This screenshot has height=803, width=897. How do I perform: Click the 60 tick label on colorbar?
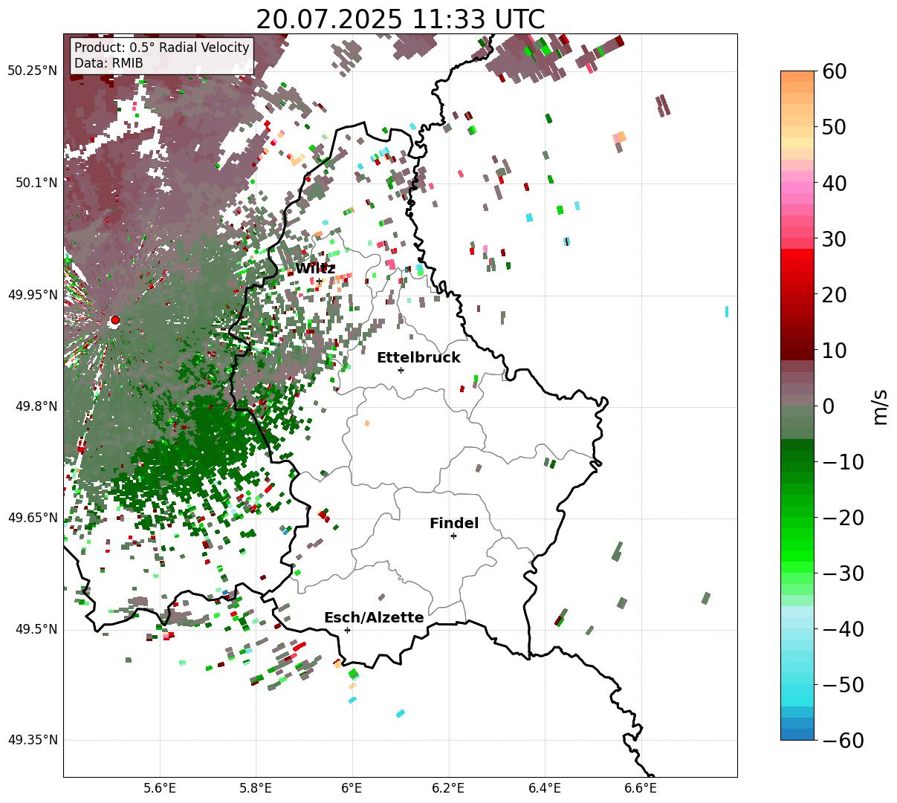pos(833,71)
